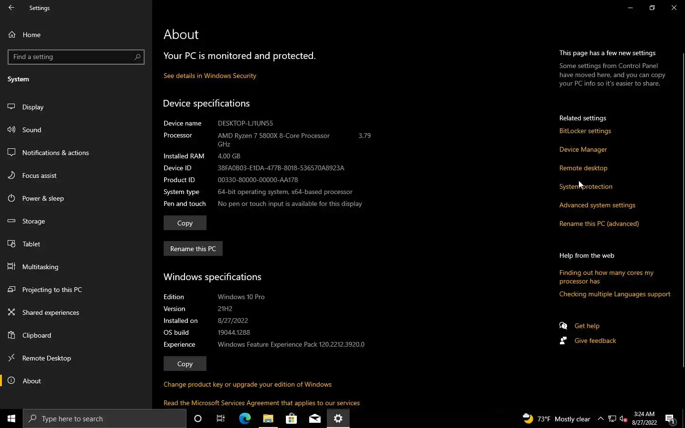Open Microsoft Store from taskbar
The width and height of the screenshot is (685, 428).
291,418
